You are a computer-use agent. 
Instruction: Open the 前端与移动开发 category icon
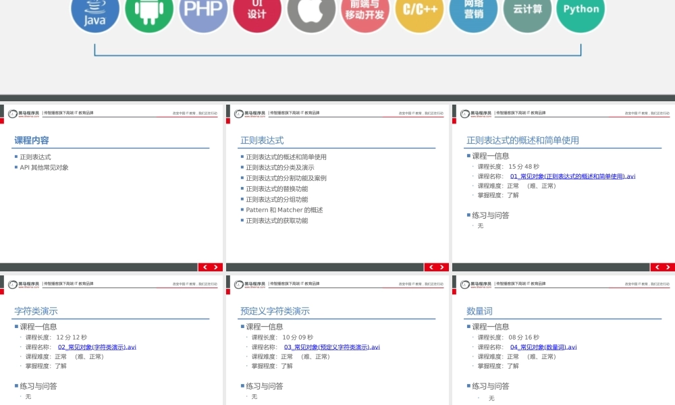(x=364, y=12)
